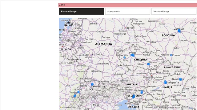The image size is (197, 110).
Task: Click the bubble cluster under Praga
Action: click(133, 55)
